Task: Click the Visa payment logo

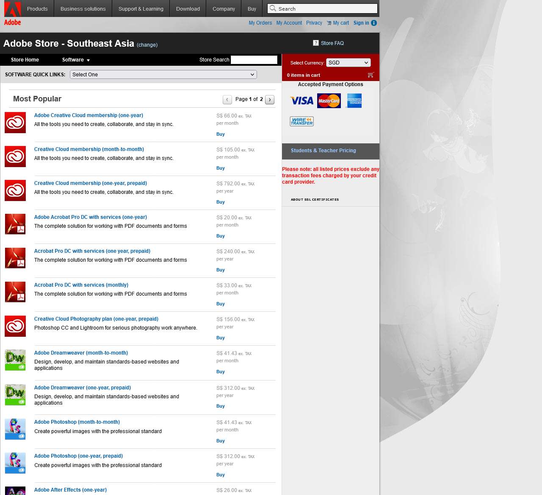Action: (302, 101)
